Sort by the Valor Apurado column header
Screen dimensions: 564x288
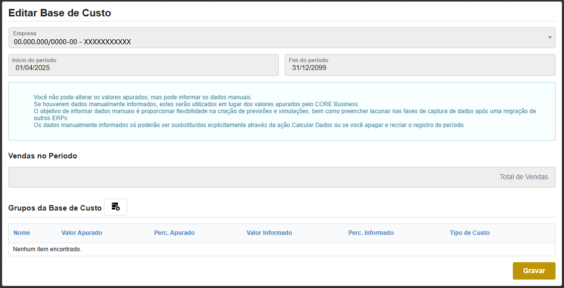(81, 233)
